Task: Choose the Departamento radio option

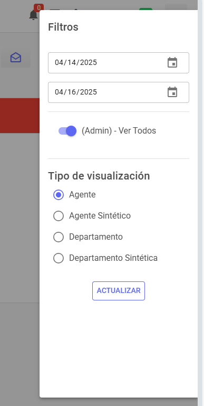Action: click(x=59, y=237)
